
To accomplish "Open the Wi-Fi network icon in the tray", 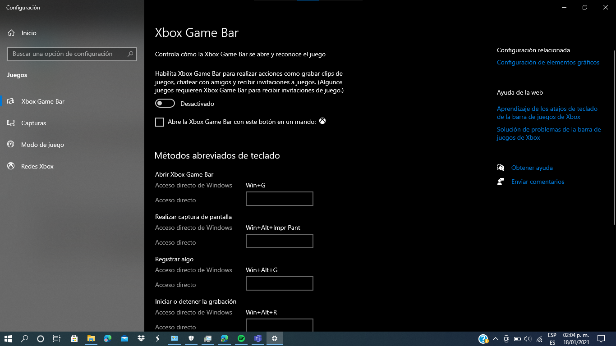I will [539, 338].
